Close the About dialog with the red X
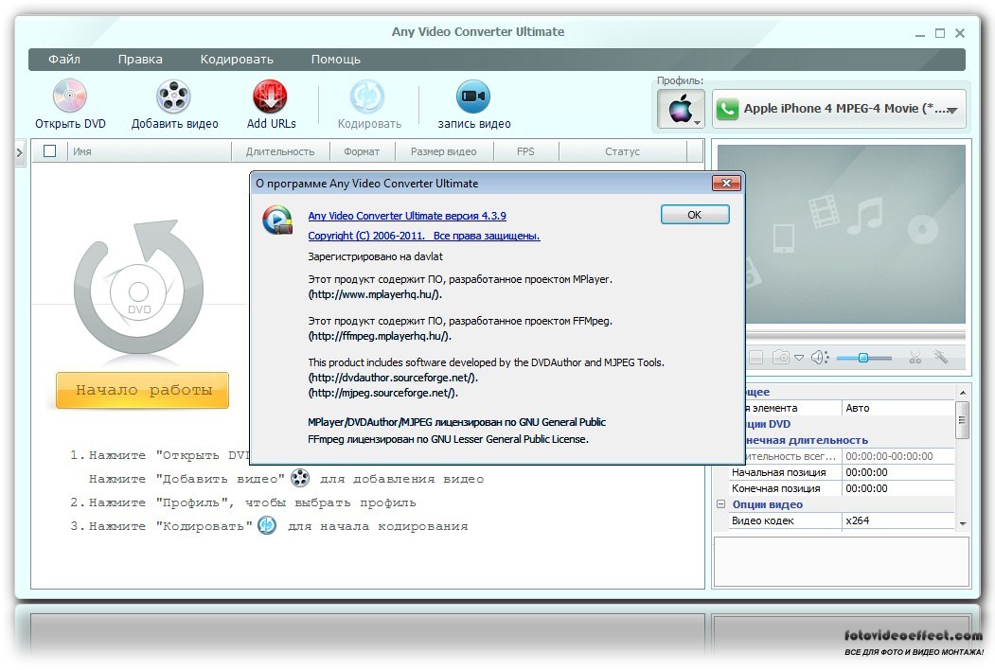The height and width of the screenshot is (670, 995). click(x=726, y=184)
